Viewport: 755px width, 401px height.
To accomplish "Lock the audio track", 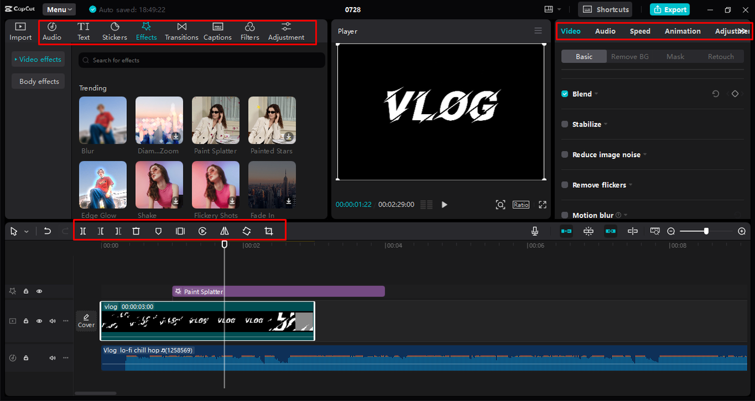I will (x=26, y=357).
